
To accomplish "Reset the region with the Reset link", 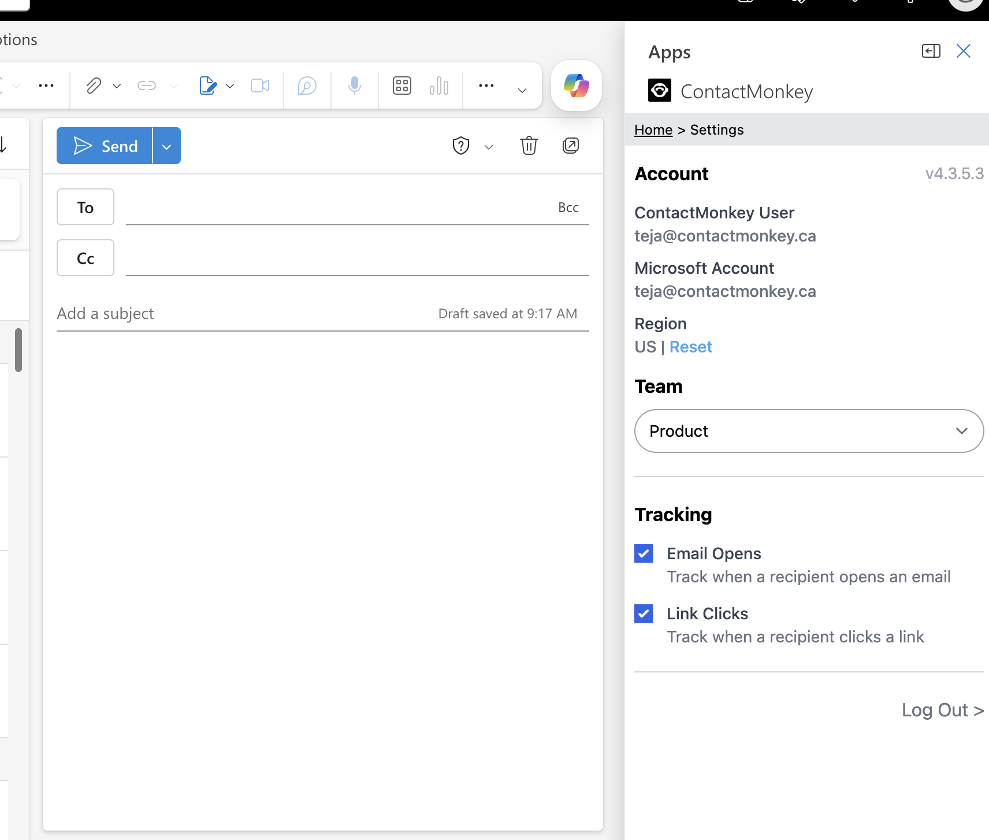I will 691,347.
